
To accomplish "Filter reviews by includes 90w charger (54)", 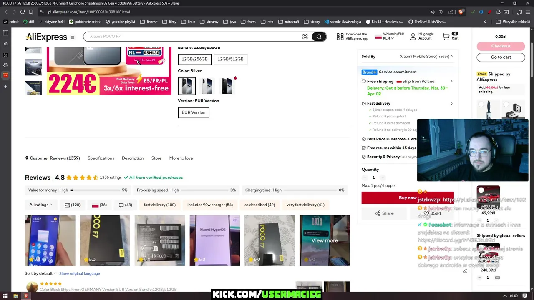I will pos(210,205).
